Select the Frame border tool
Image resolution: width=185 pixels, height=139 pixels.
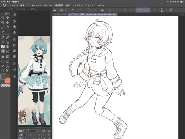point(8,62)
